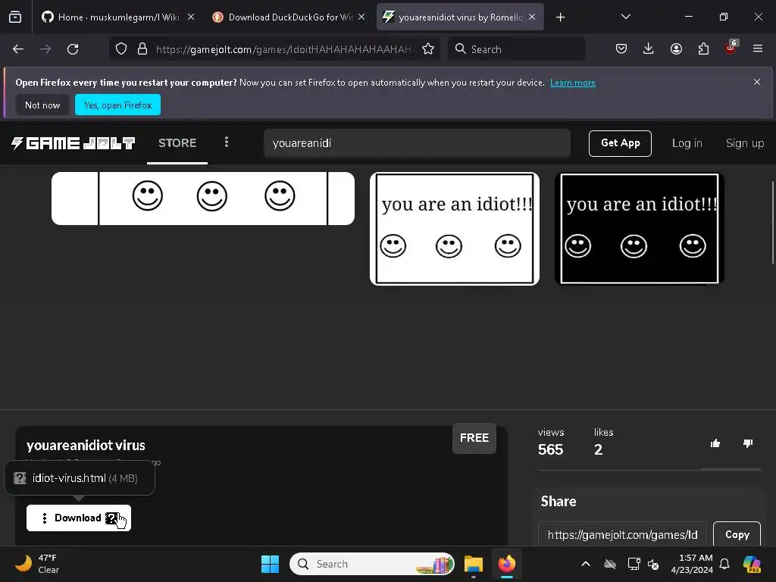Open Firefox downloads panel
The height and width of the screenshot is (582, 776).
649,48
